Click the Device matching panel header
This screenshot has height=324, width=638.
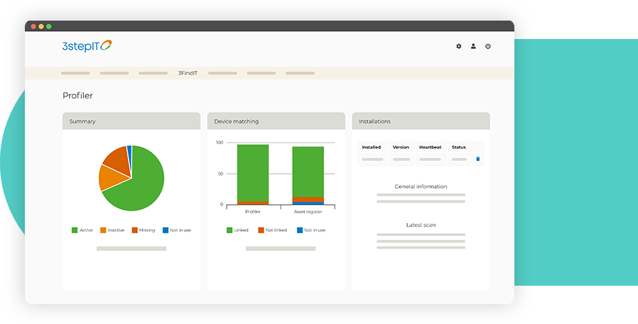(x=276, y=121)
